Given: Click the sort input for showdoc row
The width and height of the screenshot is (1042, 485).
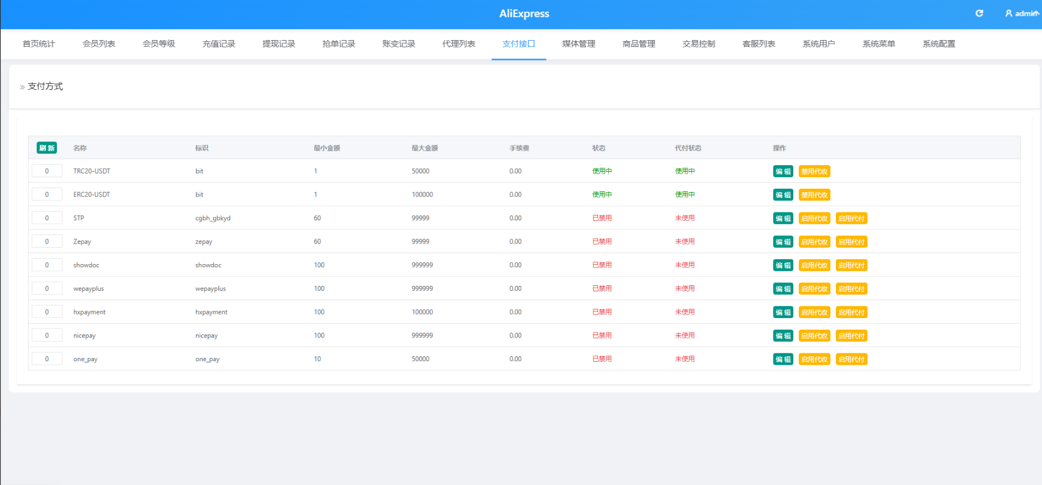Looking at the screenshot, I should pyautogui.click(x=47, y=265).
